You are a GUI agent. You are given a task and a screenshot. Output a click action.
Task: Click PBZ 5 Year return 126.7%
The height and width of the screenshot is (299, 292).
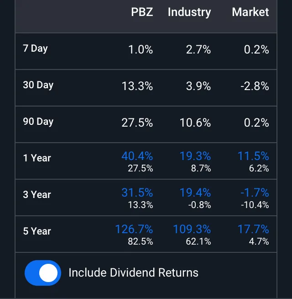134,229
